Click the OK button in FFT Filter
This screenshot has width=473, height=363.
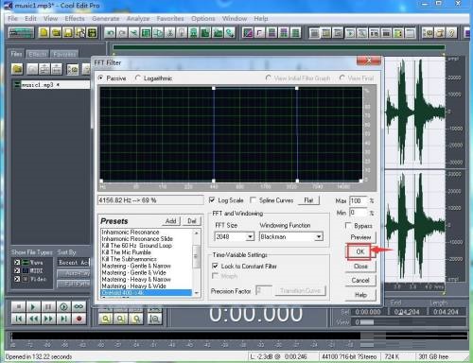tap(360, 251)
